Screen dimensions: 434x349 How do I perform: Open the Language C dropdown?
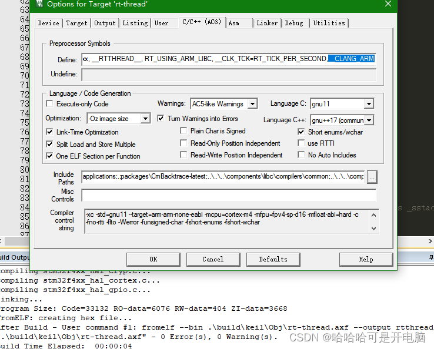(x=369, y=104)
